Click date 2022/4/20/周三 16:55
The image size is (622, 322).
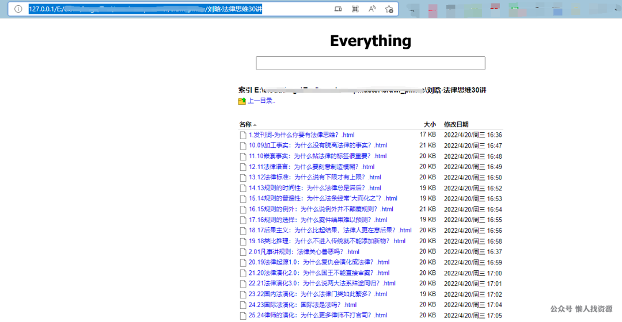473,220
